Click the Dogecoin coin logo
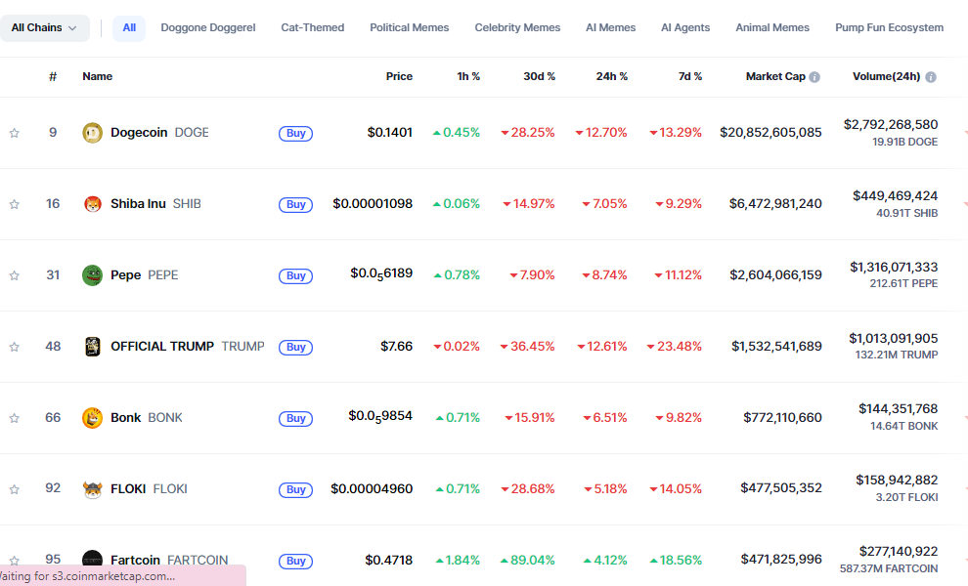Screen dimensions: 968x586 click(93, 133)
